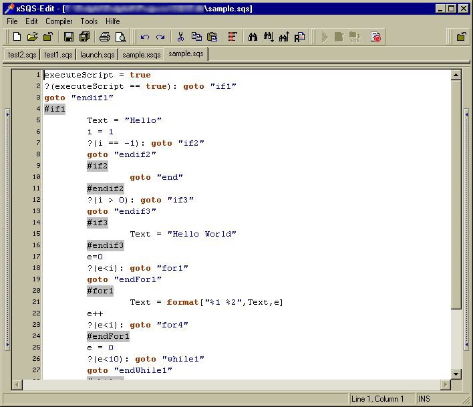Save the current file with the floppy icon
473x407 pixels.
coord(69,37)
